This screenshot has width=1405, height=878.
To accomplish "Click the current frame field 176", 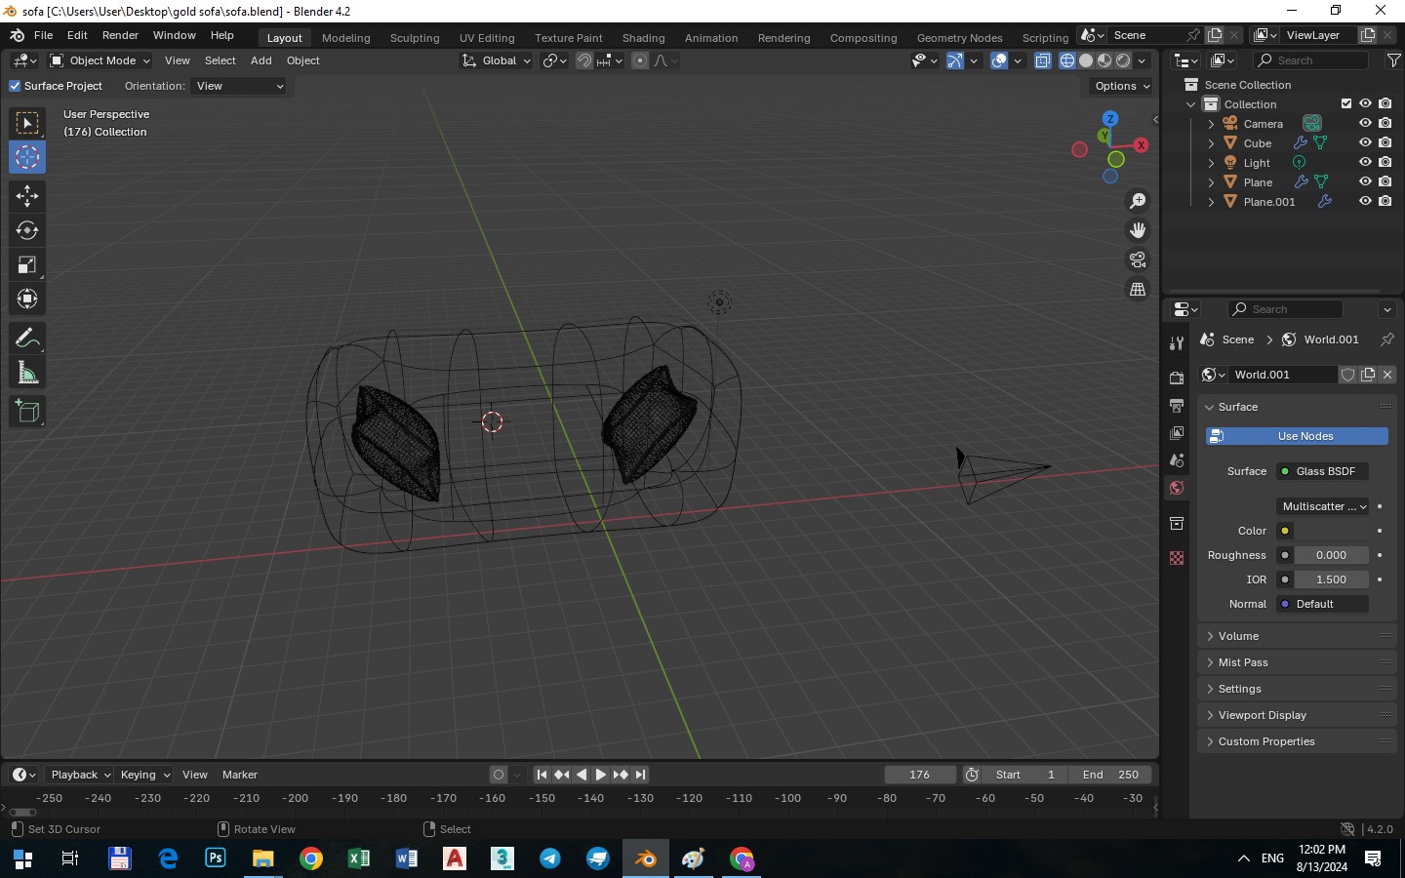I will pos(920,775).
